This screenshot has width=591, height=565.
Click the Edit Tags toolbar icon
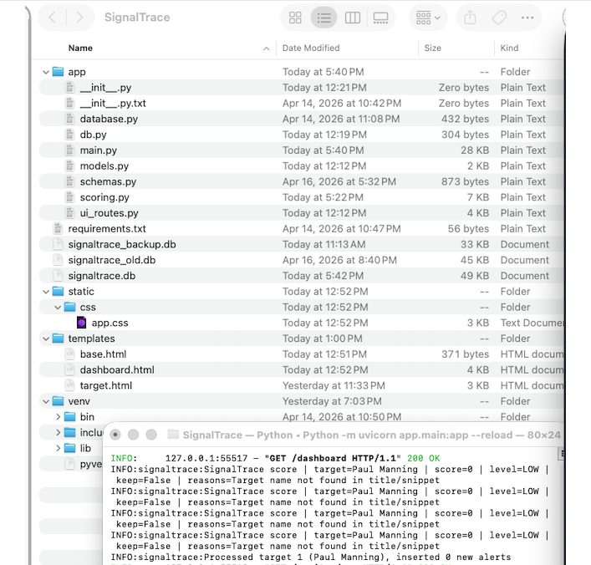pyautogui.click(x=499, y=18)
